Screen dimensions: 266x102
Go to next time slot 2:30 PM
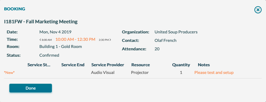(105, 40)
